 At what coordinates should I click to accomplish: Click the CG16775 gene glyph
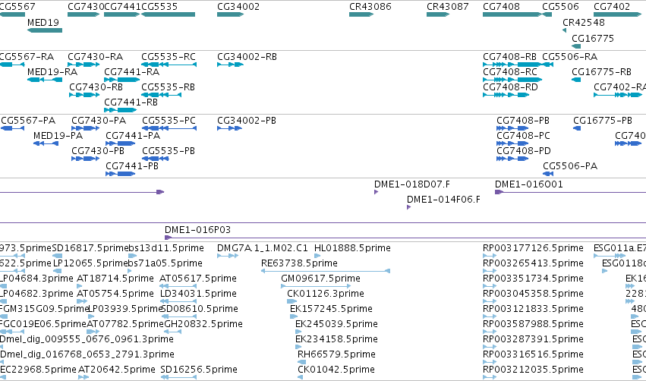[x=576, y=46]
